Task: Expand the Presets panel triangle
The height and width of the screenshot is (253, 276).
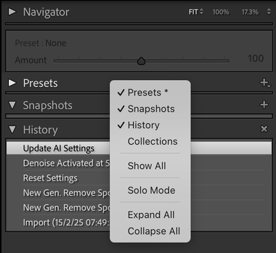Action: click(12, 83)
